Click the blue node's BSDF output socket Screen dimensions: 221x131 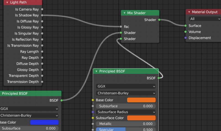coord(61,100)
